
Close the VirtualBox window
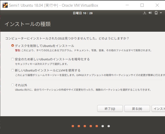coord(157,5)
